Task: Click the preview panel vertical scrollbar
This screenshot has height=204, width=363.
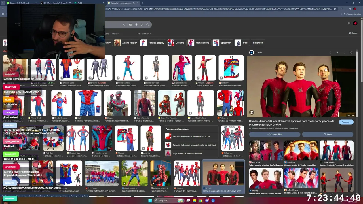Action: tap(357, 82)
